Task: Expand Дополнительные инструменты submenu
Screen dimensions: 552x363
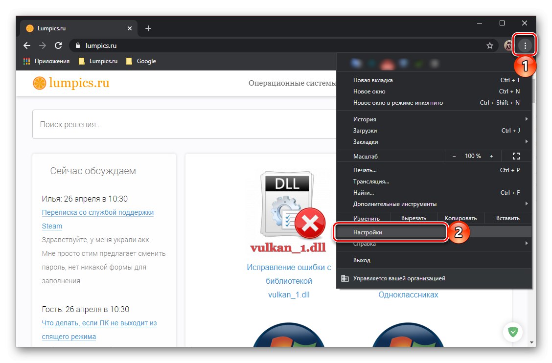Action: pyautogui.click(x=434, y=204)
